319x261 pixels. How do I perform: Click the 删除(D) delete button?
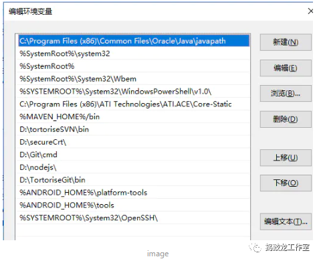[x=286, y=119]
